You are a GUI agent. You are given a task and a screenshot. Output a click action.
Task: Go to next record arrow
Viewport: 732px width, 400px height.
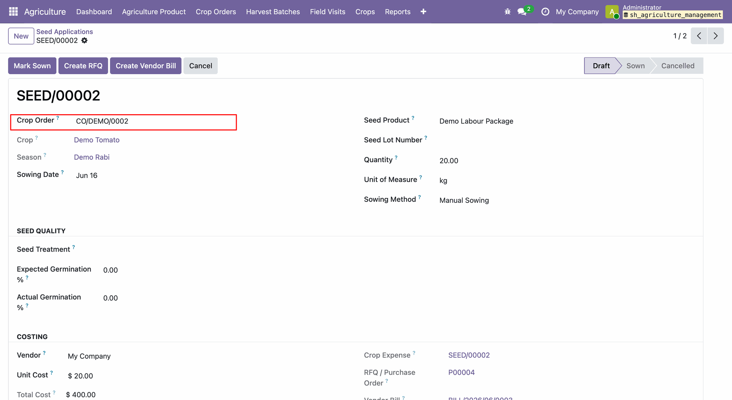click(716, 36)
